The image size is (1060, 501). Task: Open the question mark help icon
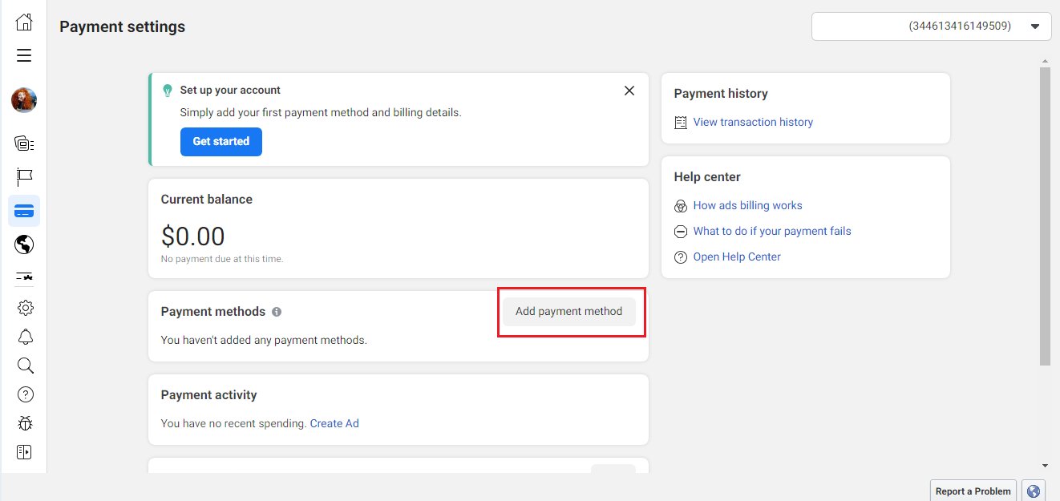coord(25,394)
